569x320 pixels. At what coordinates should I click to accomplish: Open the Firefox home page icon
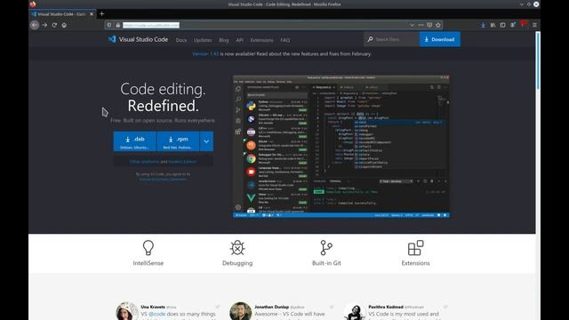(64, 25)
